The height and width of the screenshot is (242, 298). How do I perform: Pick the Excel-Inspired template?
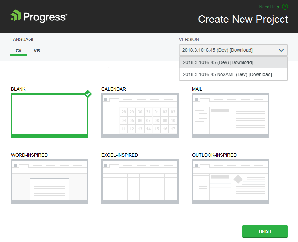(x=140, y=181)
